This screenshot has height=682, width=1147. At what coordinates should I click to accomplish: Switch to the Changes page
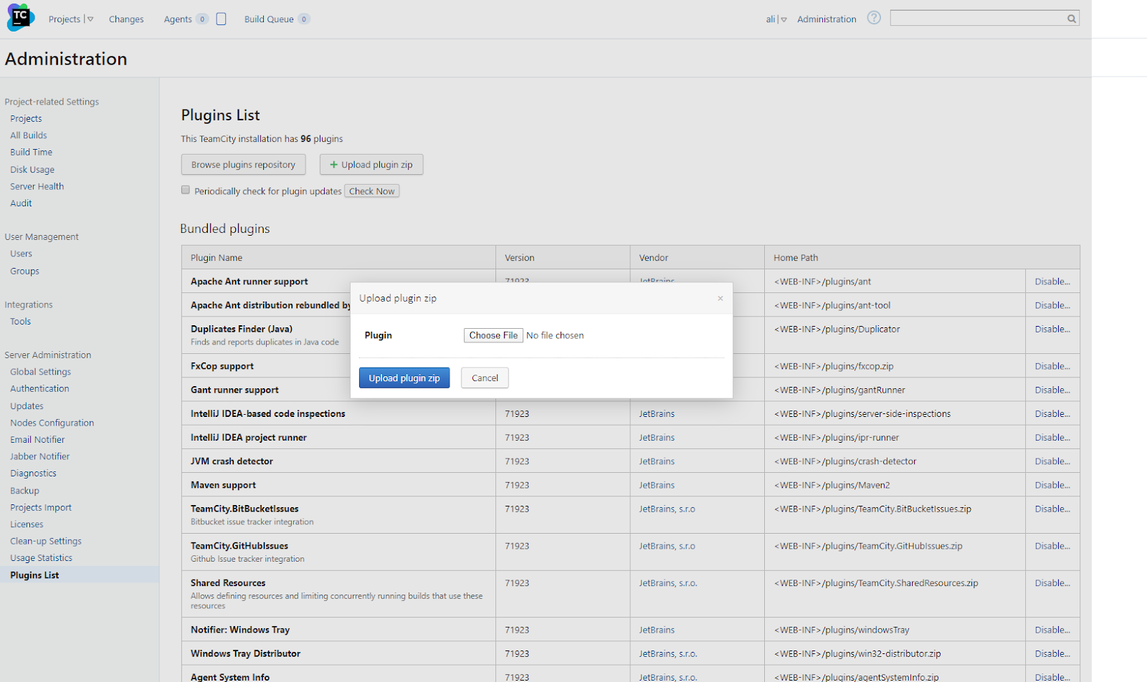126,19
